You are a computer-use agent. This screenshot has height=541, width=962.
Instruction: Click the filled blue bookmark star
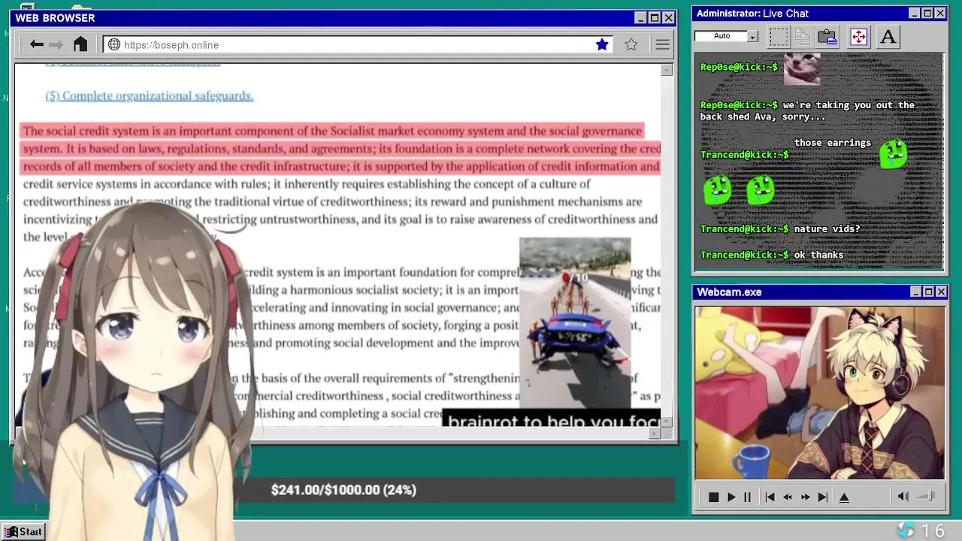[602, 45]
